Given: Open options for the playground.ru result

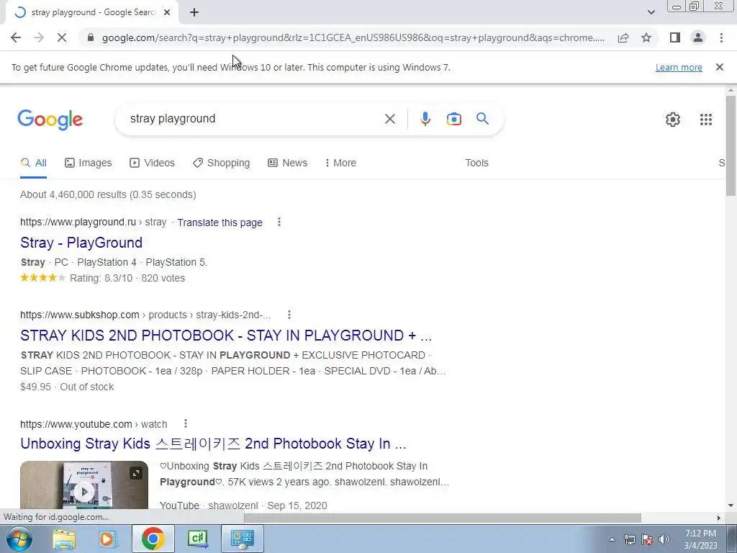Looking at the screenshot, I should pyautogui.click(x=279, y=222).
